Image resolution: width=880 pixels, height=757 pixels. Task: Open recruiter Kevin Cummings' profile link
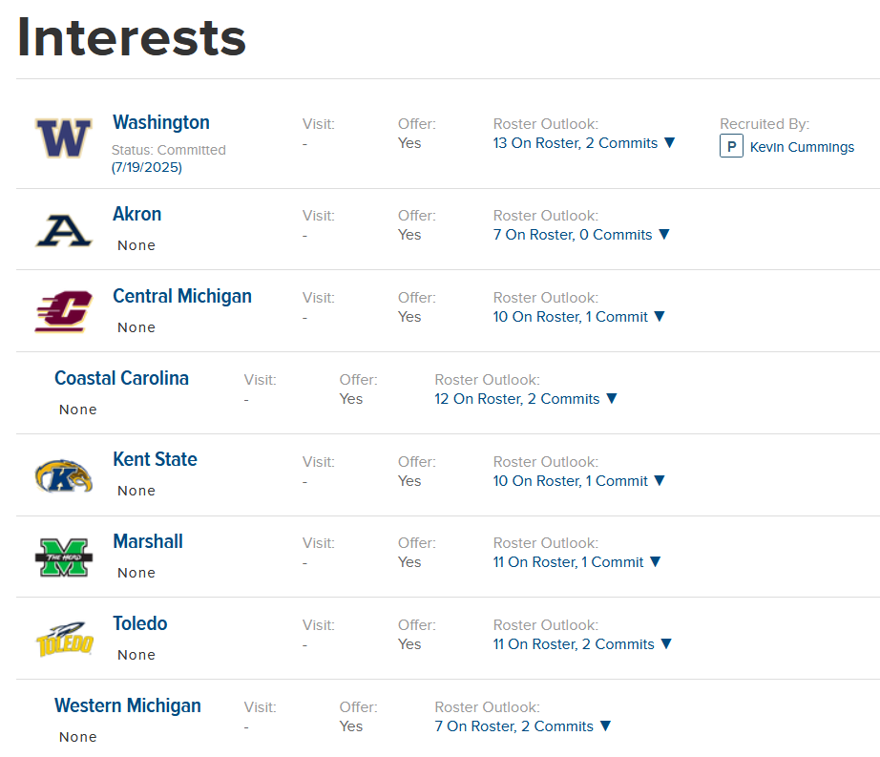[x=802, y=147]
